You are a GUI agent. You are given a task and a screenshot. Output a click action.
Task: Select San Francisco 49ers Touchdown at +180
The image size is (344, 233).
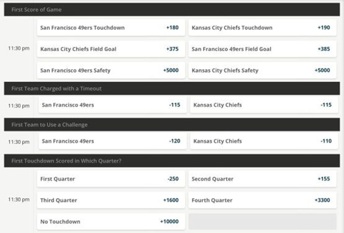111,28
